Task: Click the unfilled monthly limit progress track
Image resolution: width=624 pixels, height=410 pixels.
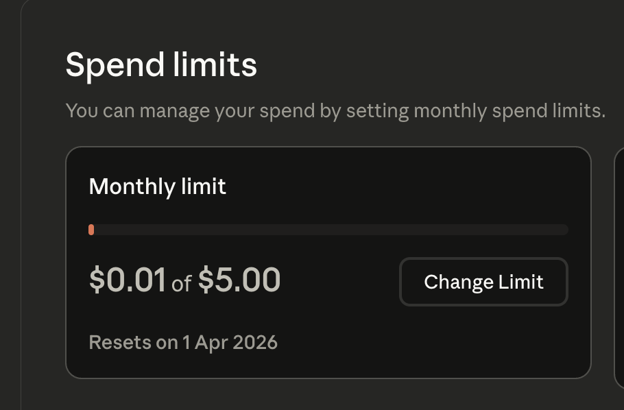Action: click(329, 230)
